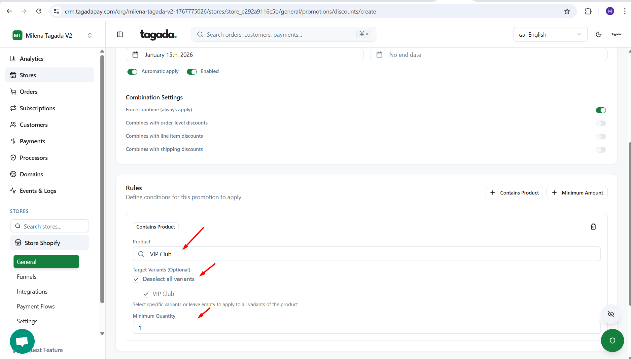Screen dimensions: 631x359
Task: Click the green shield floating button
Action: tap(612, 341)
